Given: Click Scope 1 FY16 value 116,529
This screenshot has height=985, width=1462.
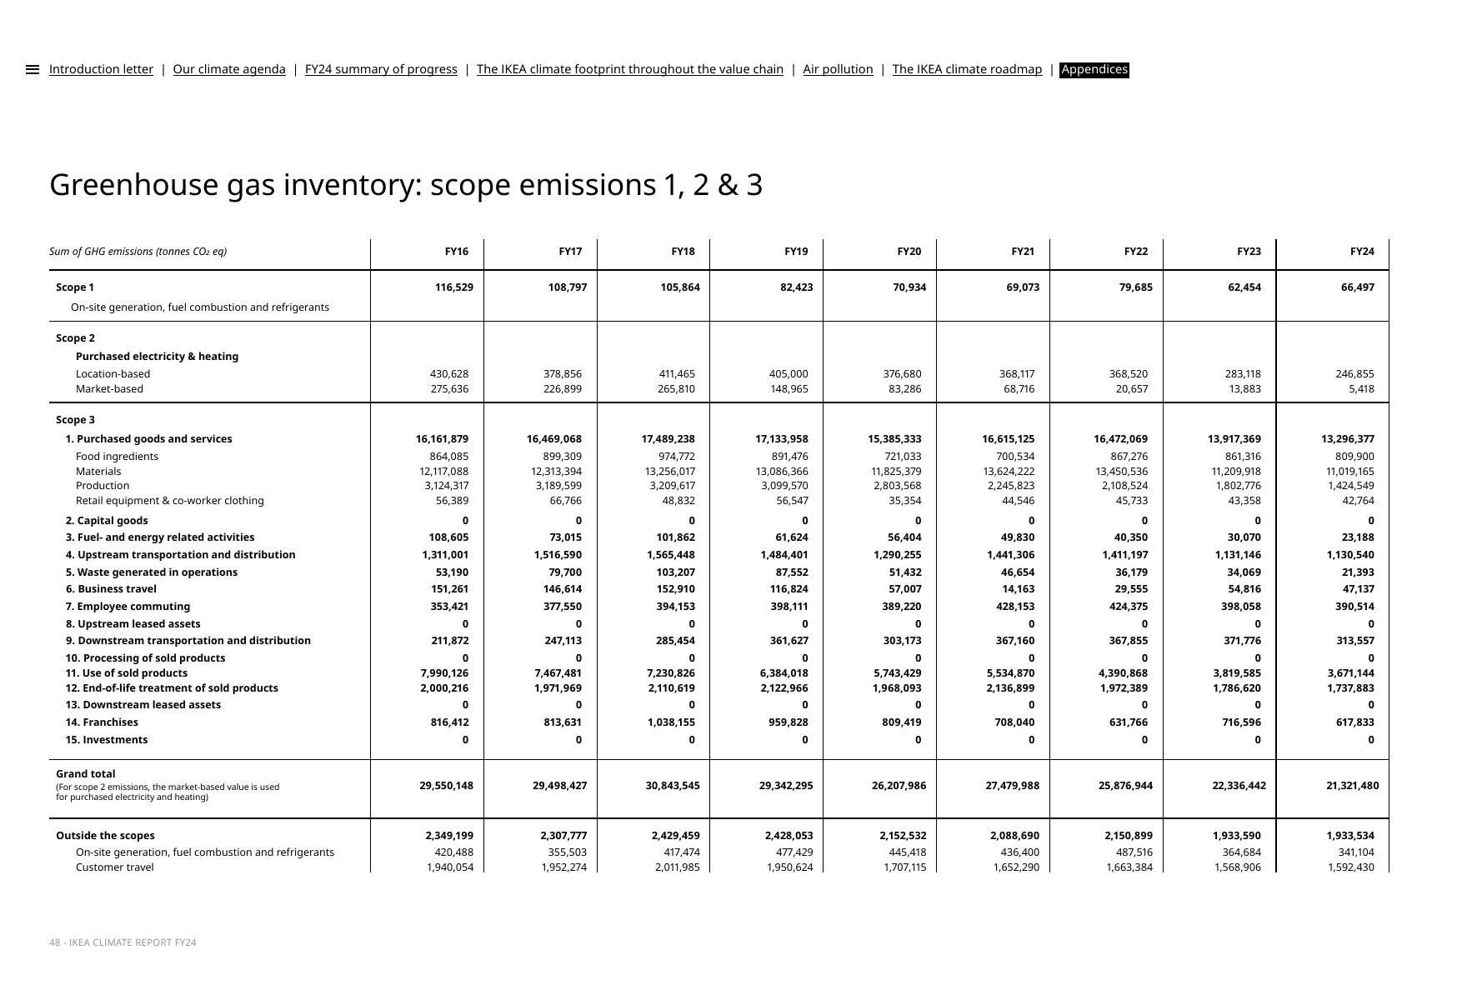Looking at the screenshot, I should (x=454, y=287).
